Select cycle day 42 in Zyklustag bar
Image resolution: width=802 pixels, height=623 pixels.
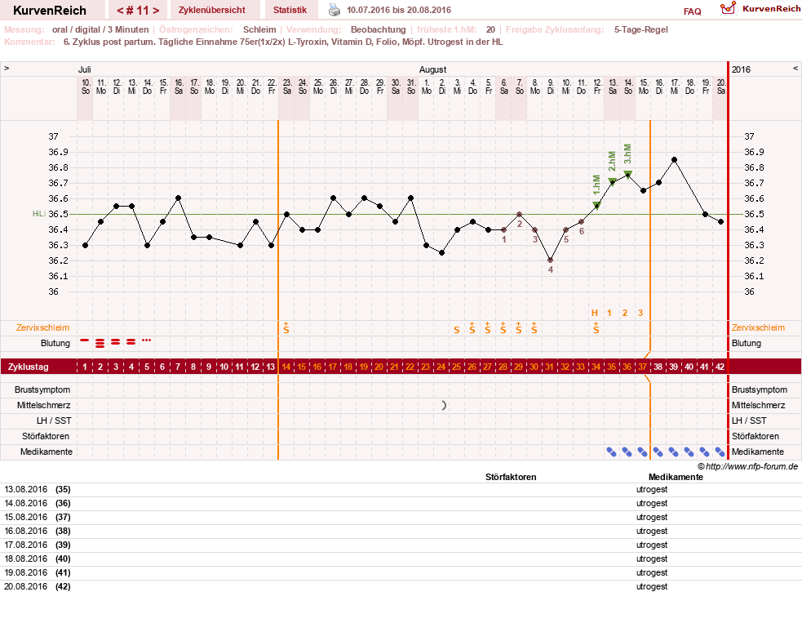click(720, 367)
